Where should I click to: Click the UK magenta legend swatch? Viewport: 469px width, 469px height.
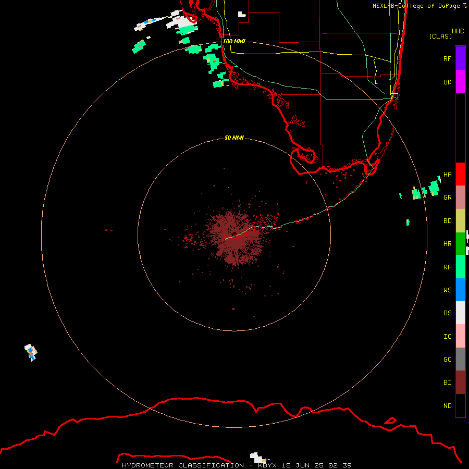point(460,82)
